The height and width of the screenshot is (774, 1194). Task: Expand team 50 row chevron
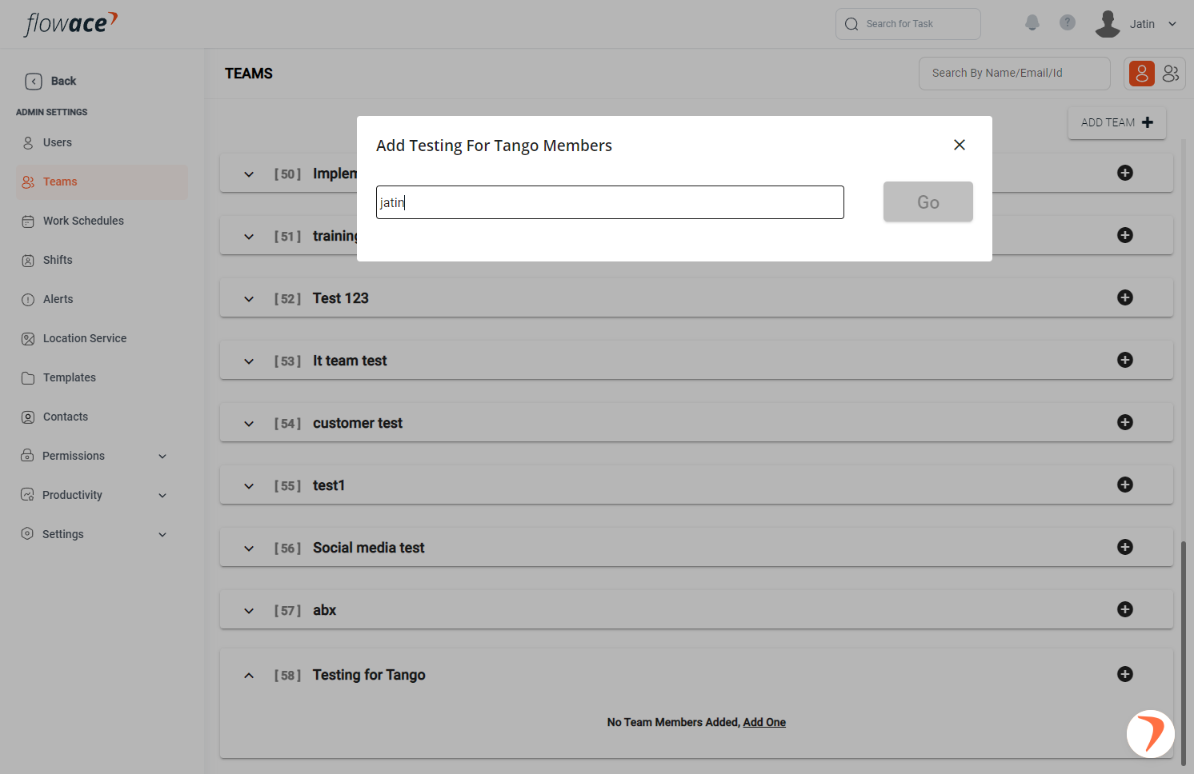249,174
